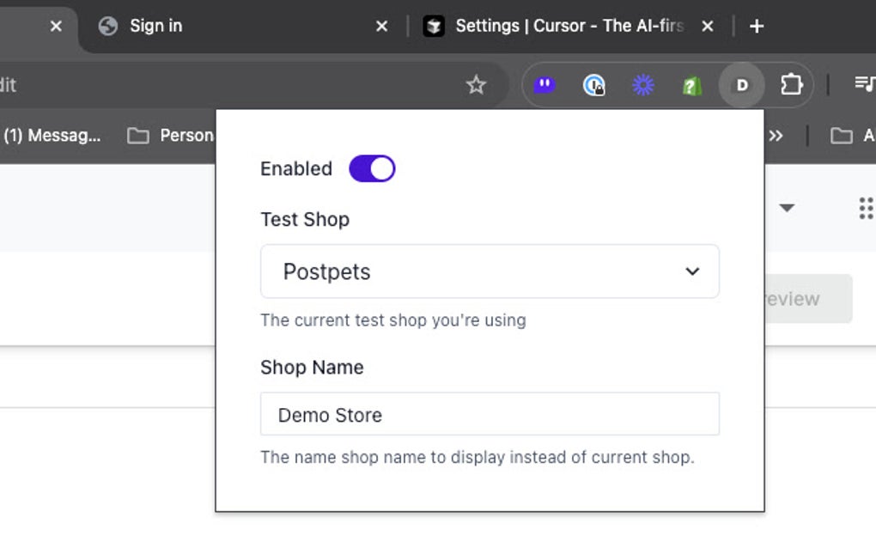This screenshot has height=548, width=876.
Task: Show hidden bookmarks with double chevron
Action: click(x=776, y=136)
